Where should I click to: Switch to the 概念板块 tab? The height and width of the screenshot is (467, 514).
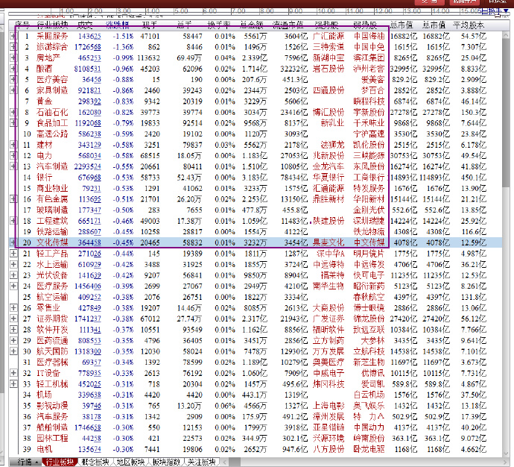tap(95, 462)
